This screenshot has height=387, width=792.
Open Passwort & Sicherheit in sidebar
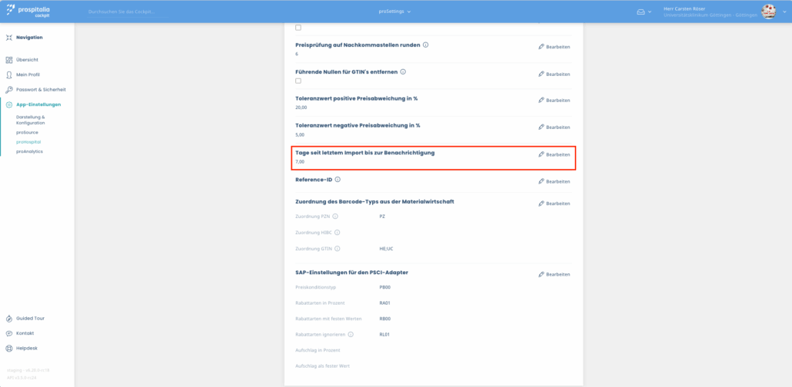(x=41, y=89)
